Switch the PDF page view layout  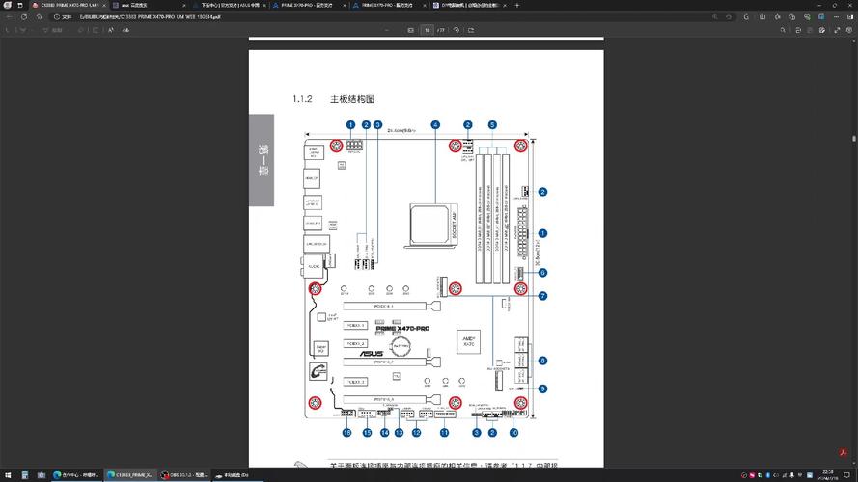[471, 30]
